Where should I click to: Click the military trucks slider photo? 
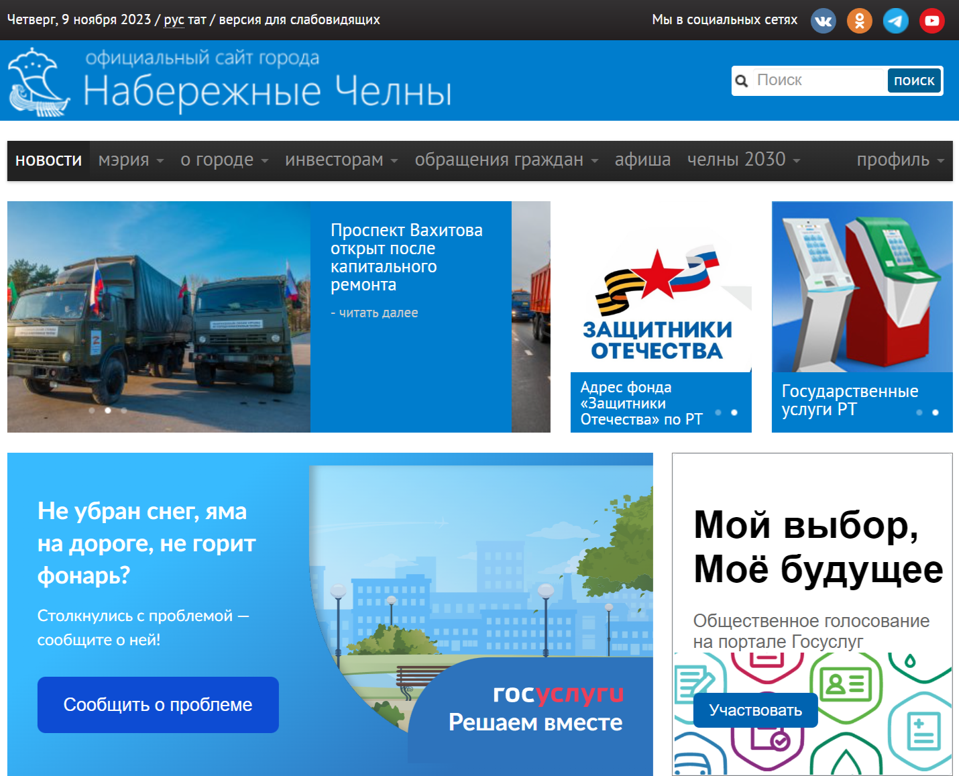pyautogui.click(x=159, y=317)
